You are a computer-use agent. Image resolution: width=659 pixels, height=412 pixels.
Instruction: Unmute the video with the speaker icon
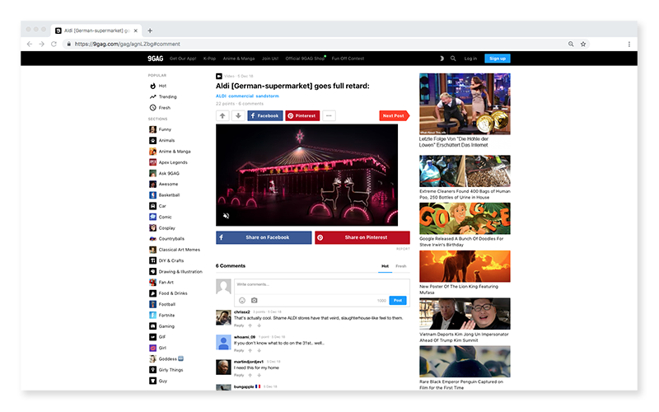coord(226,216)
